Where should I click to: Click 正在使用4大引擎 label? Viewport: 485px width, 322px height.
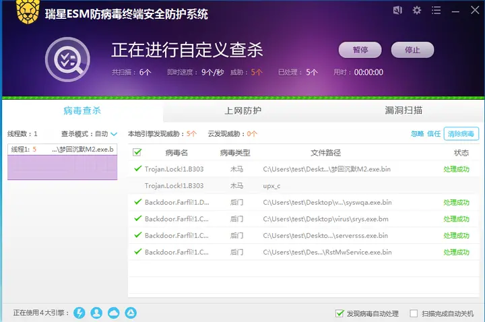41,313
